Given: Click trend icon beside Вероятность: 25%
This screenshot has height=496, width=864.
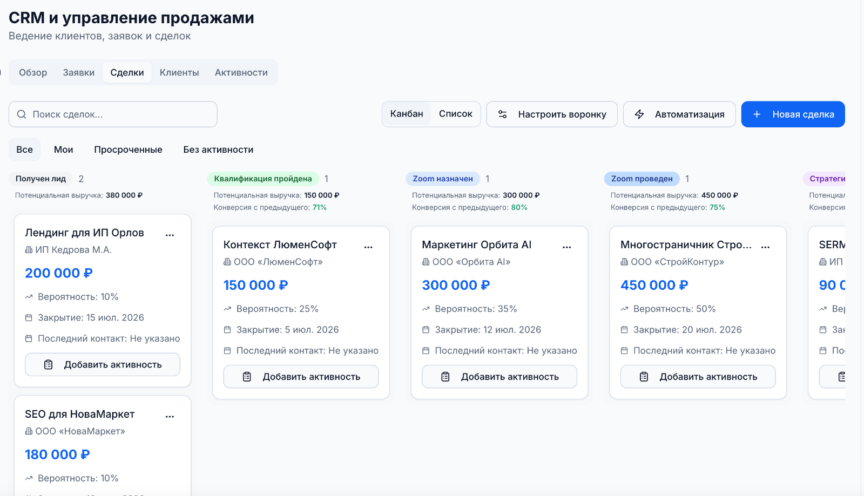Looking at the screenshot, I should (x=227, y=309).
